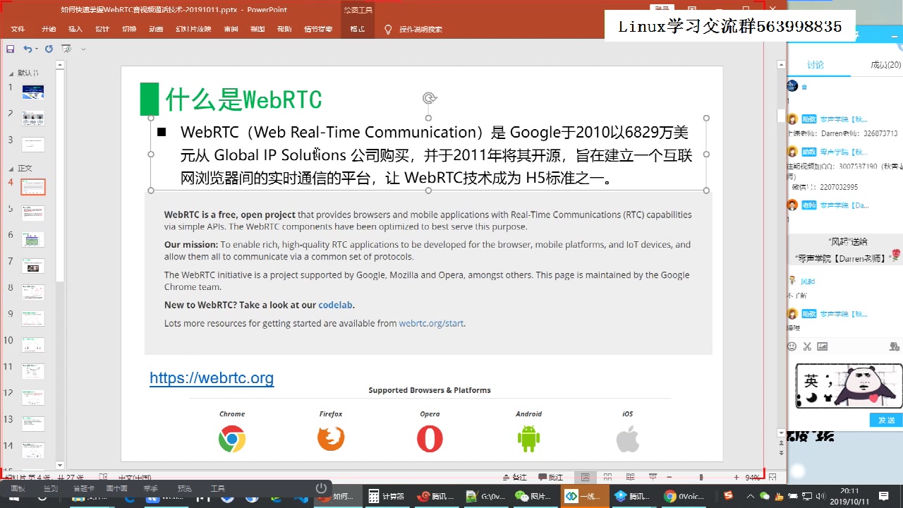Switch to the 插入 (Insert) ribbon tab
The height and width of the screenshot is (508, 903).
(x=75, y=30)
